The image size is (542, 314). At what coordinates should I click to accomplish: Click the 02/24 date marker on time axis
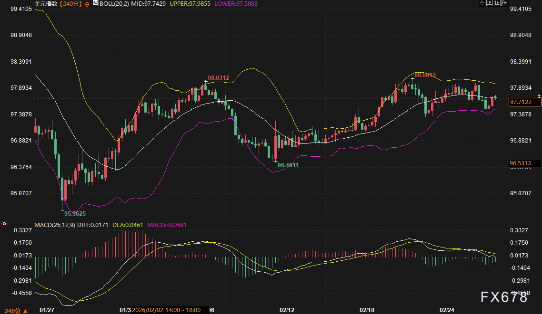pos(447,310)
